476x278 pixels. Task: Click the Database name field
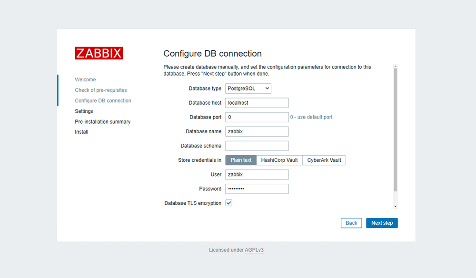[257, 131]
